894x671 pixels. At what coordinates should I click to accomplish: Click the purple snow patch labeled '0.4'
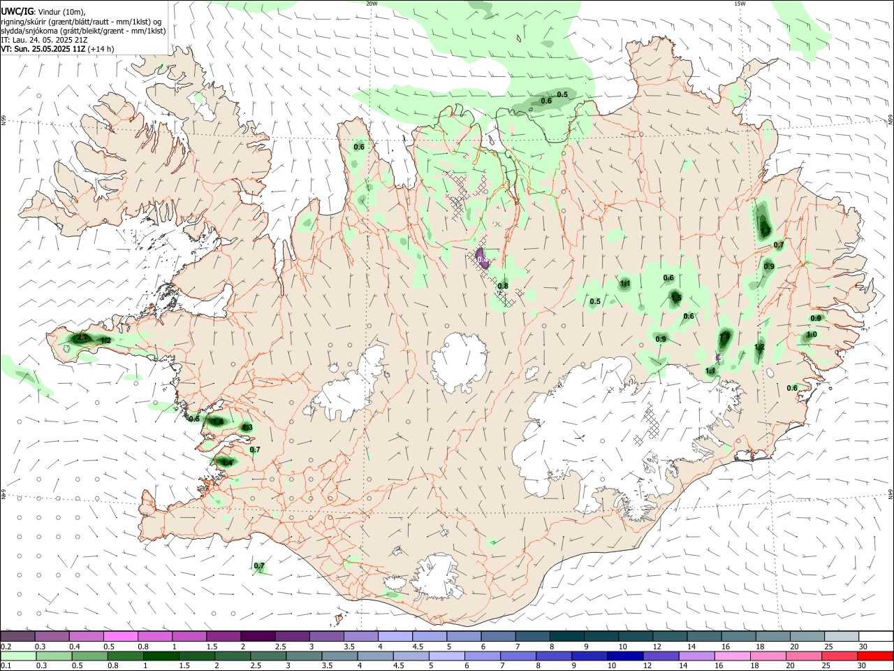[x=482, y=258]
